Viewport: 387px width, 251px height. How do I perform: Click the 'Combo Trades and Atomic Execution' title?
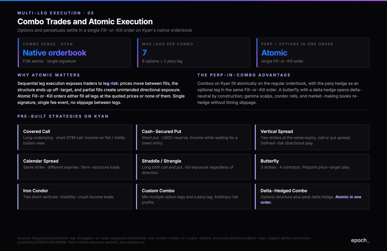click(85, 22)
